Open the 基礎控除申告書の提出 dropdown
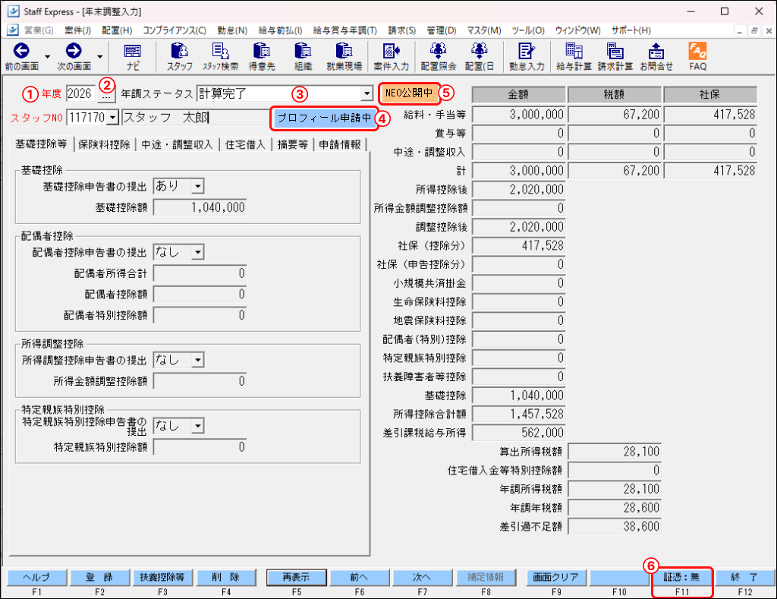The width and height of the screenshot is (777, 599). [x=198, y=187]
